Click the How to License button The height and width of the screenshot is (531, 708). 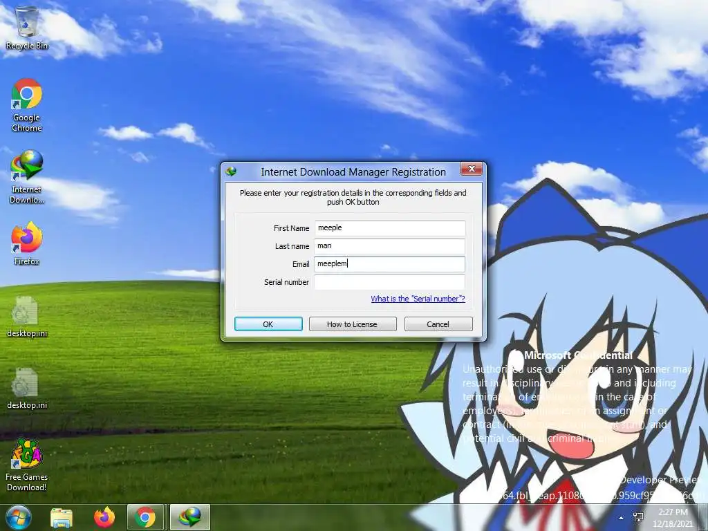coord(353,324)
